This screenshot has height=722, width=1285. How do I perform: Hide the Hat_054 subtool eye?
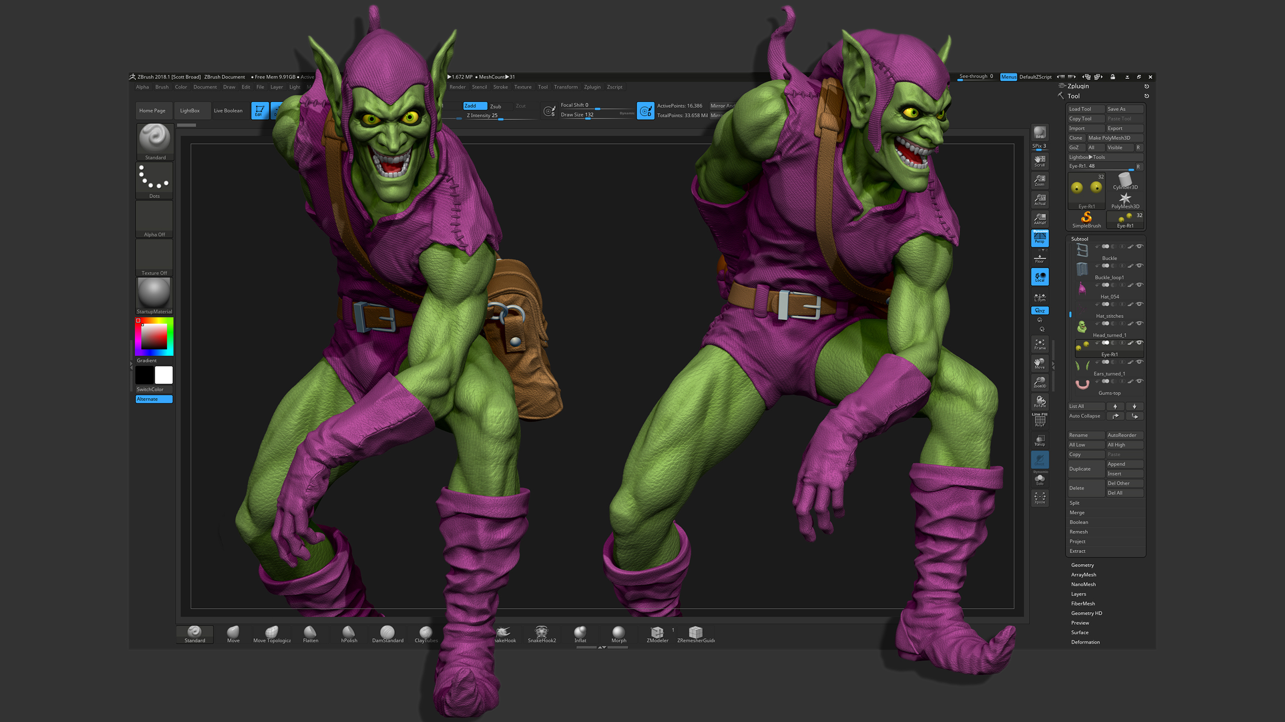[x=1139, y=285]
